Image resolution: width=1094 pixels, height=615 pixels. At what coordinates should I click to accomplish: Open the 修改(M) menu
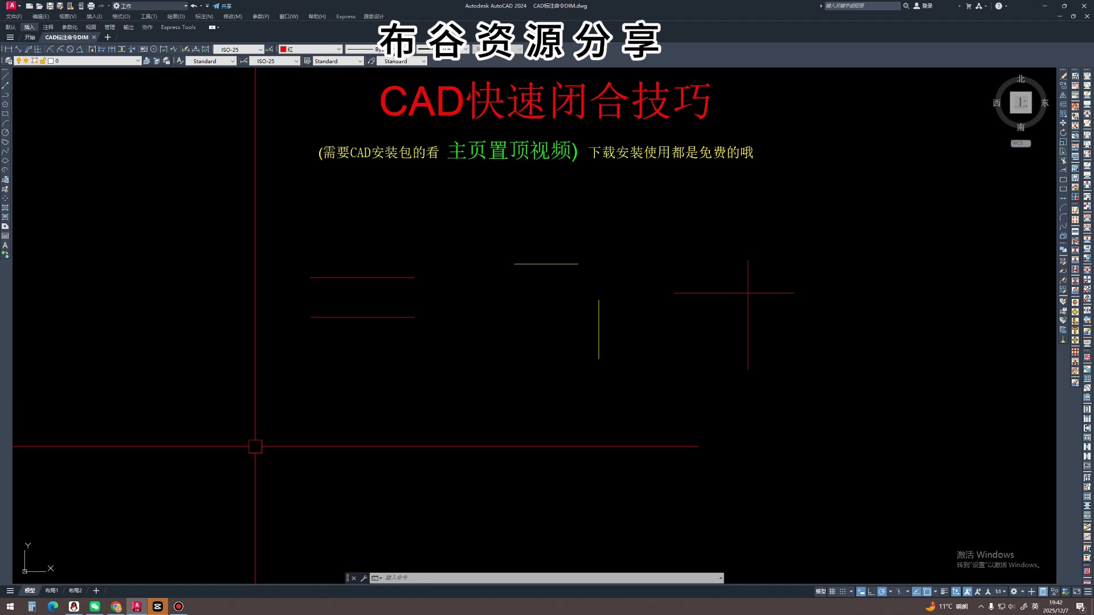coord(232,17)
